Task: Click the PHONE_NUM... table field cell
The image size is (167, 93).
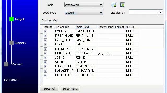Action: pyautogui.click(x=86, y=49)
